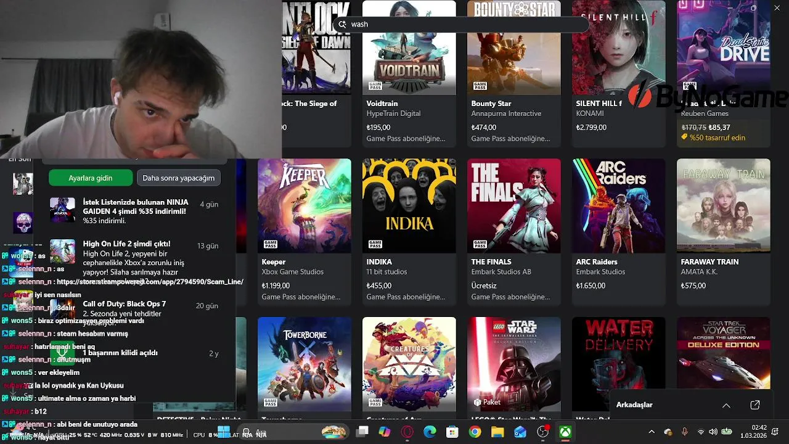Open the '1 başarının kilidi açıldı' notification
Viewport: 789px width, 444px height.
pyautogui.click(x=134, y=353)
